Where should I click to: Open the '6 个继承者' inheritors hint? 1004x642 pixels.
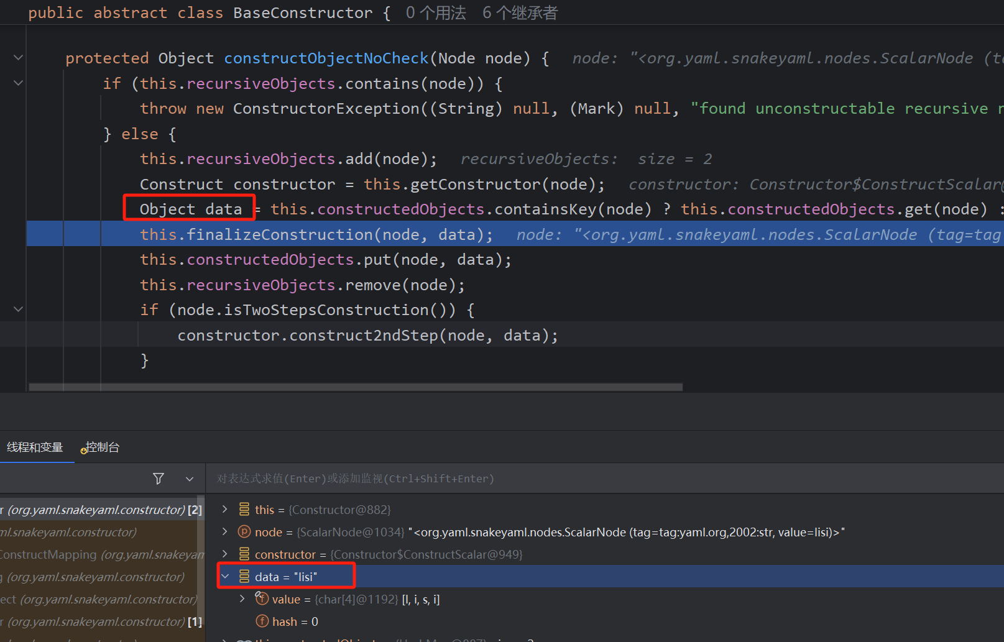coord(520,13)
